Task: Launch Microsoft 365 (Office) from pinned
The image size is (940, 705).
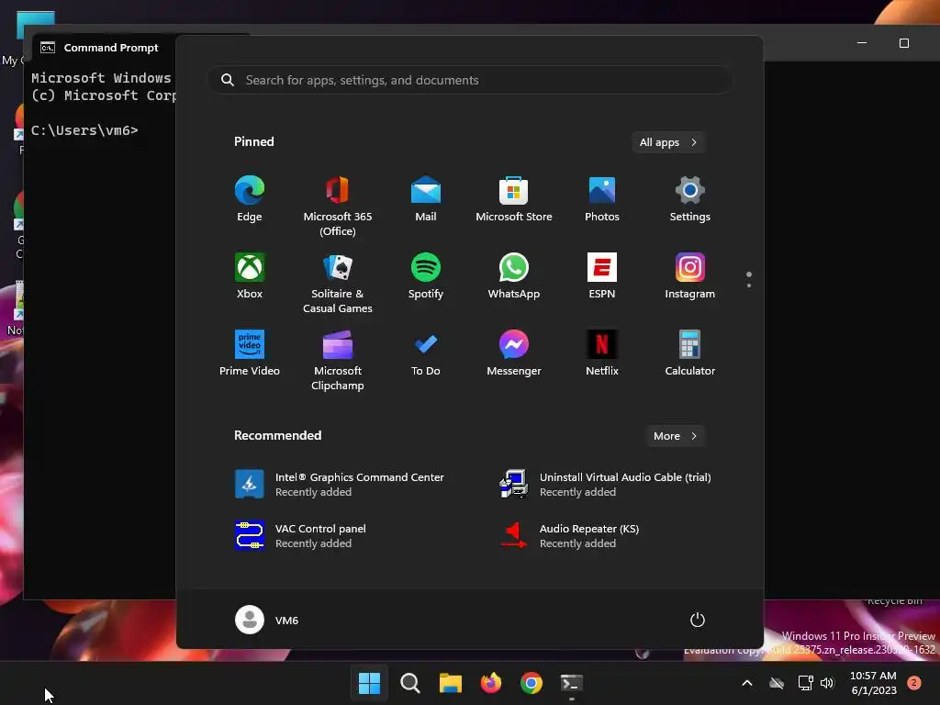Action: (x=338, y=206)
